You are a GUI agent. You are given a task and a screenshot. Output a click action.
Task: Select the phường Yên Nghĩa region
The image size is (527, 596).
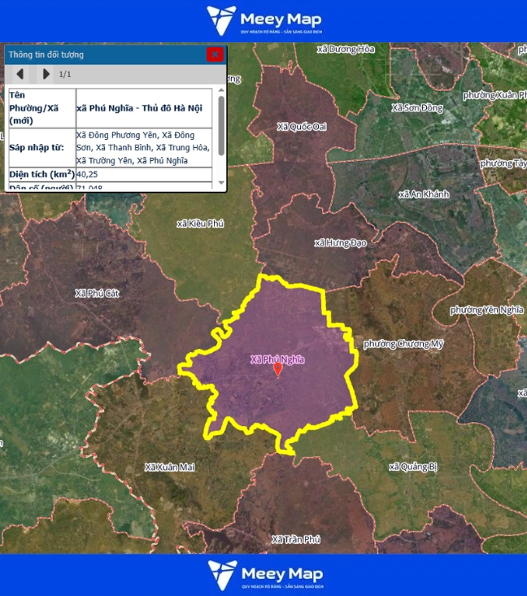[x=484, y=310]
